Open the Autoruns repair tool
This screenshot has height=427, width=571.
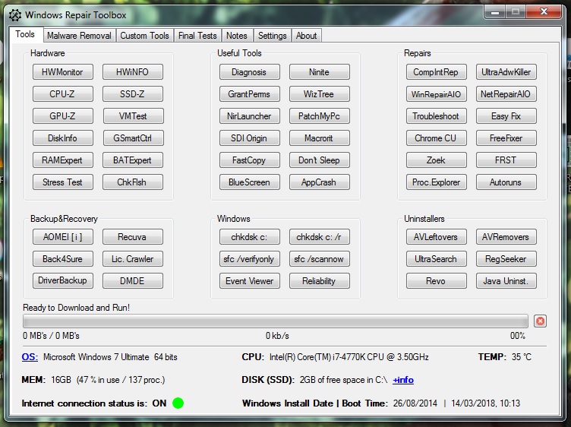[x=506, y=182]
